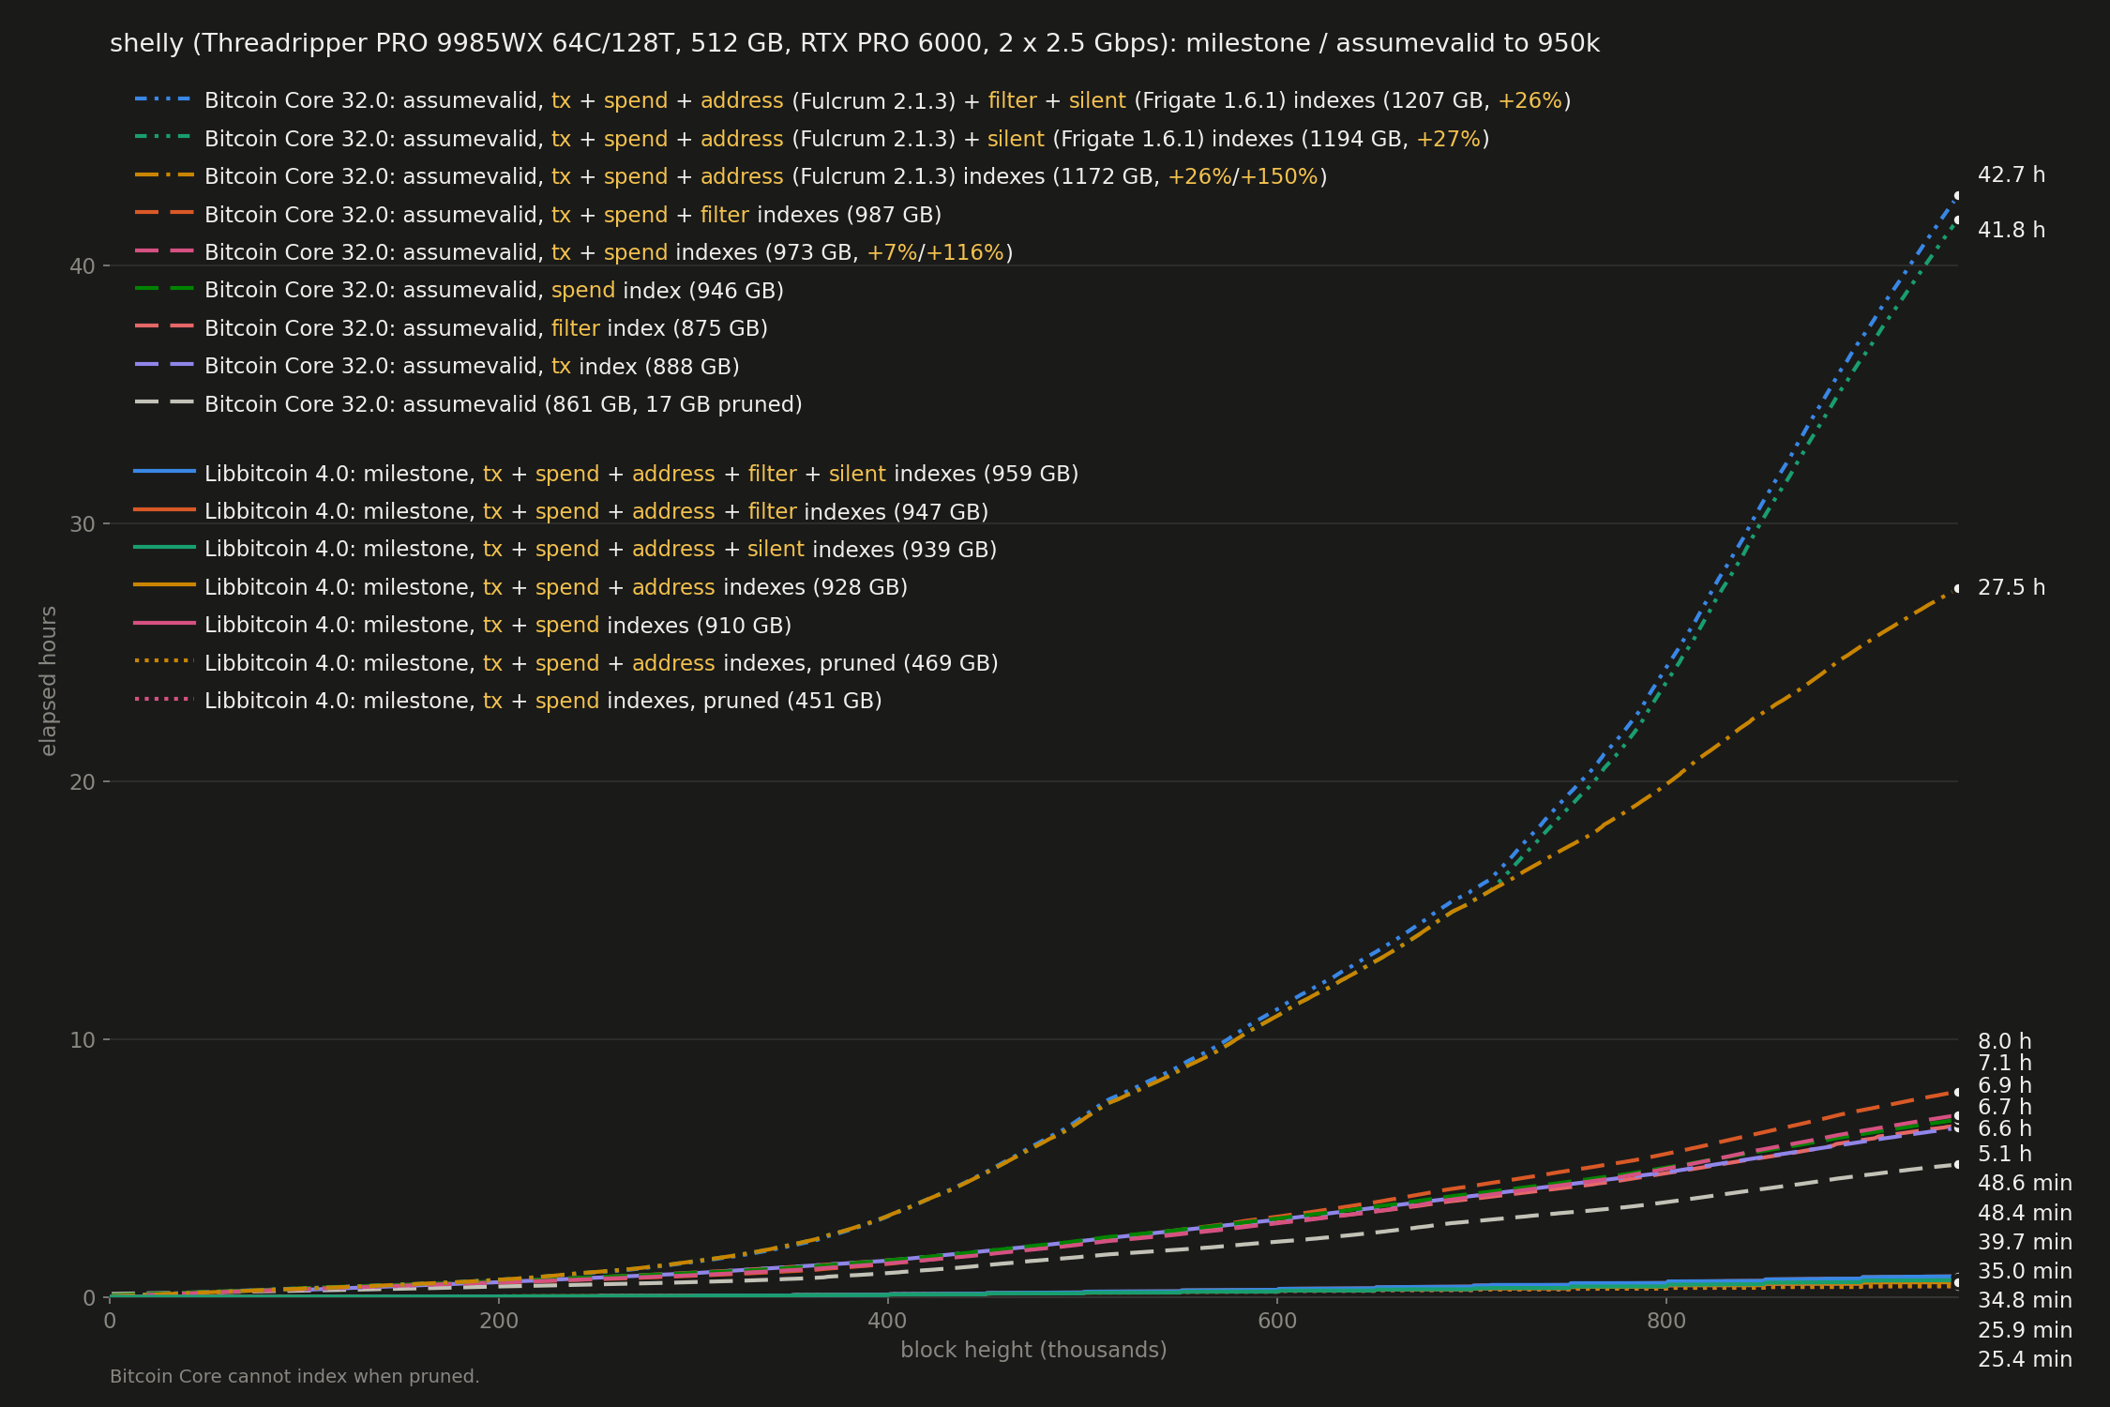Click the '5.1 h' end label
The width and height of the screenshot is (2110, 1407).
[2005, 1154]
